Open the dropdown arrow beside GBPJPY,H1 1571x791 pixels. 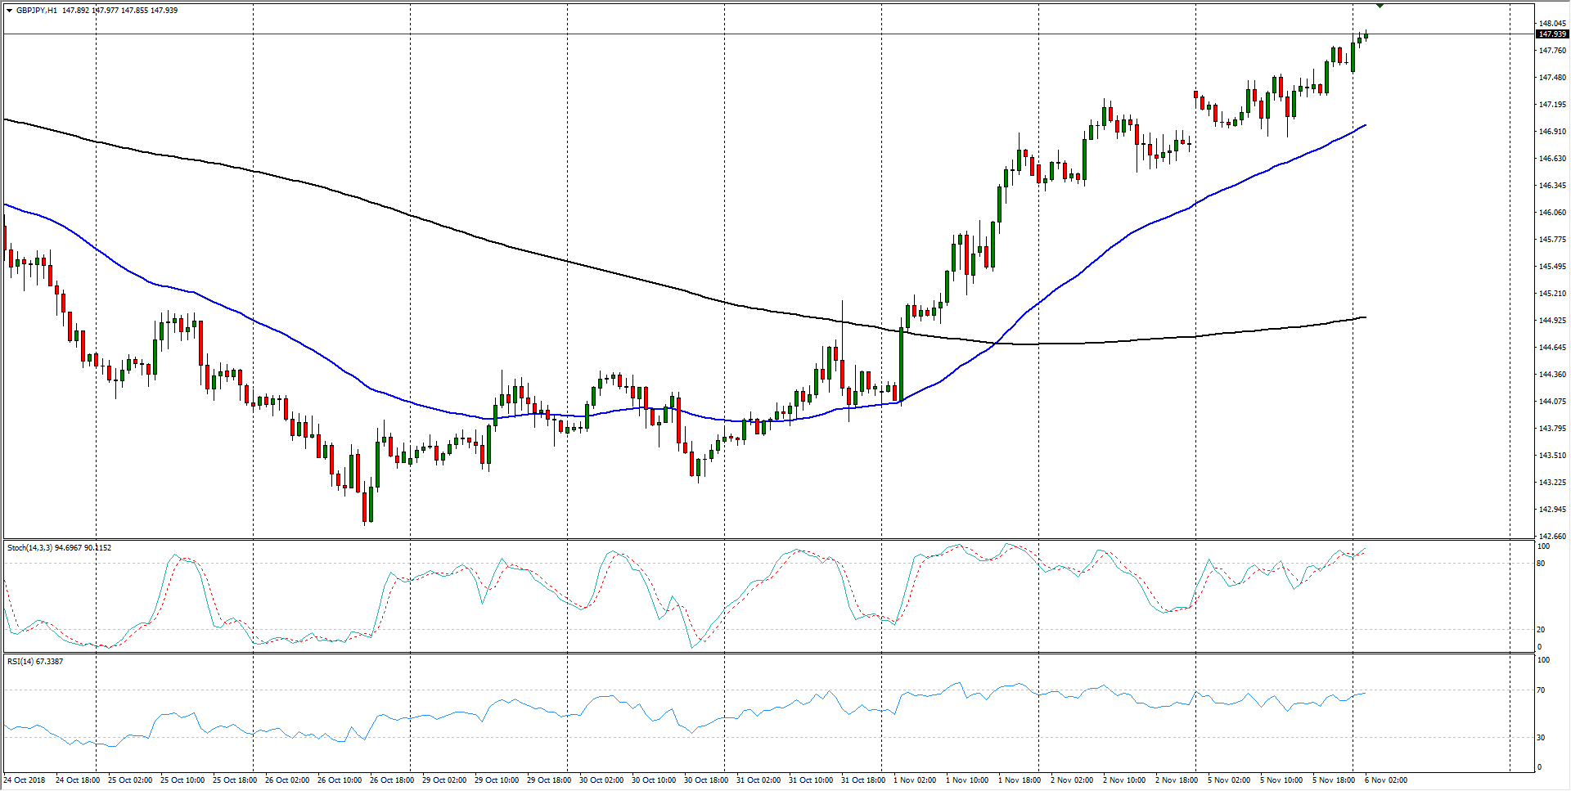point(9,11)
